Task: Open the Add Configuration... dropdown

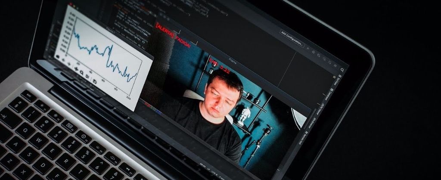Action: [292, 39]
